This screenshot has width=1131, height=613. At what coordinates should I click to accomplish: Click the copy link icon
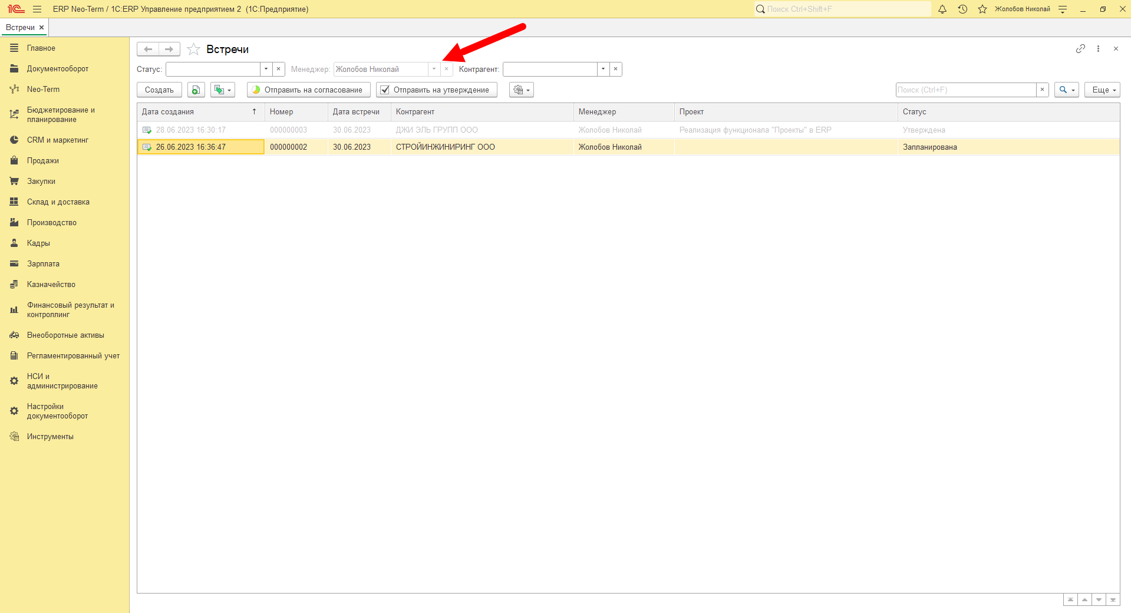[1080, 49]
